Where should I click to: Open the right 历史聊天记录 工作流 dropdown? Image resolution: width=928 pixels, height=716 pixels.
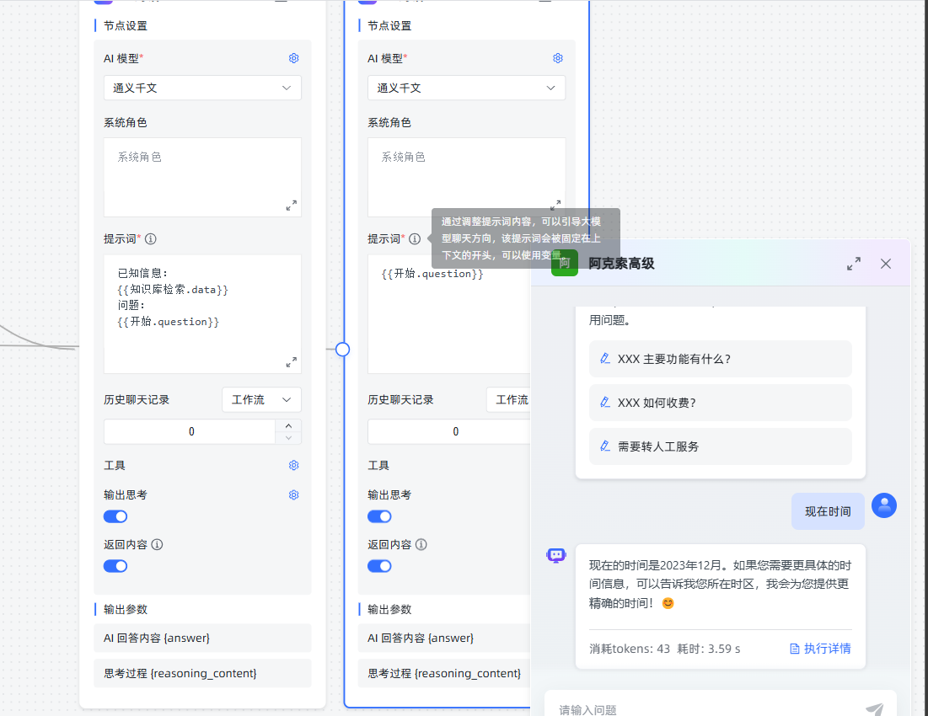tap(508, 399)
